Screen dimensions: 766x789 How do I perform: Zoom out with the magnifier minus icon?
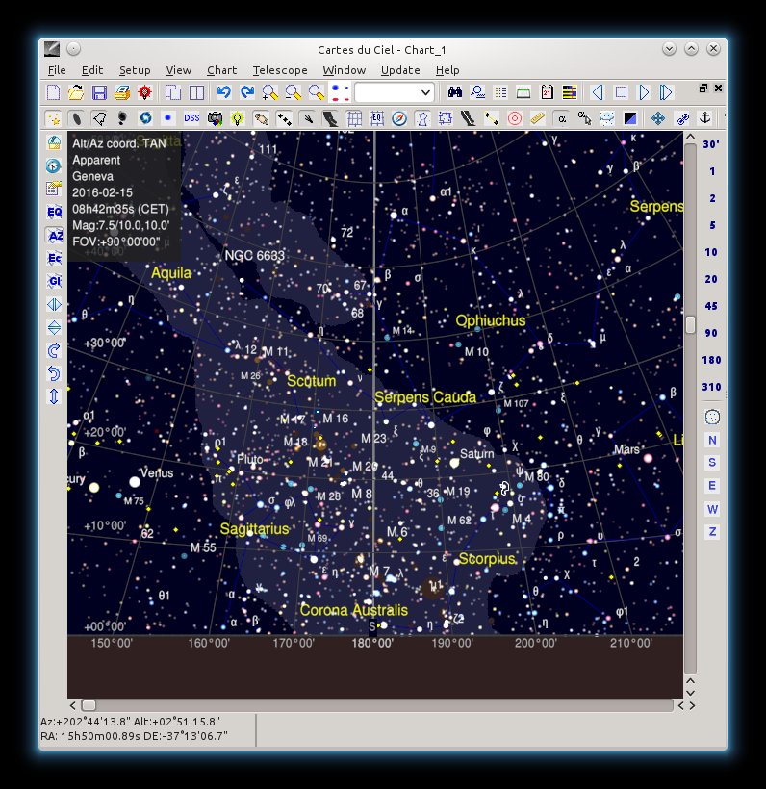pos(293,92)
